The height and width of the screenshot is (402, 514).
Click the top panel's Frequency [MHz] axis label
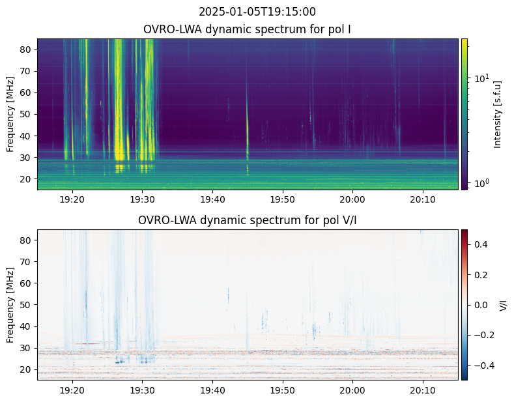pos(10,114)
